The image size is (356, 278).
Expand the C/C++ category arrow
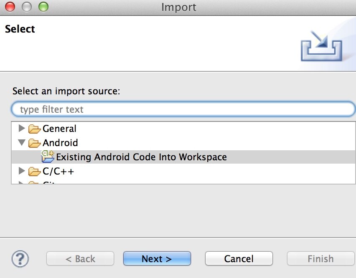click(22, 171)
